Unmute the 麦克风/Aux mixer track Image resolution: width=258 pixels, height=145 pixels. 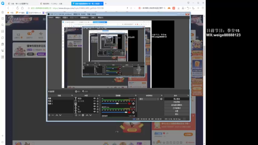[130, 112]
